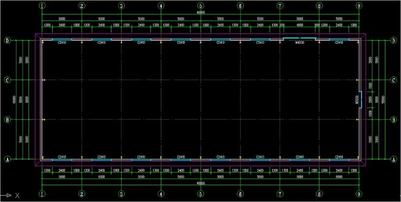This screenshot has height=202, width=401.
Task: Select axis bubble C left of plan
Action: pos(7,80)
